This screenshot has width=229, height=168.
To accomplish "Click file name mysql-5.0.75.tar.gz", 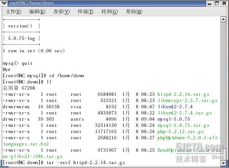I will coord(183,125).
